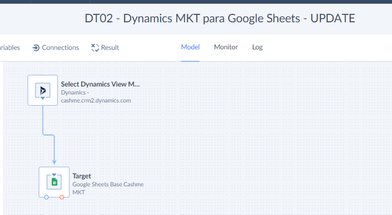The height and width of the screenshot is (215, 392).
Task: Select the Dynamics source node icon
Action: pyautogui.click(x=43, y=90)
